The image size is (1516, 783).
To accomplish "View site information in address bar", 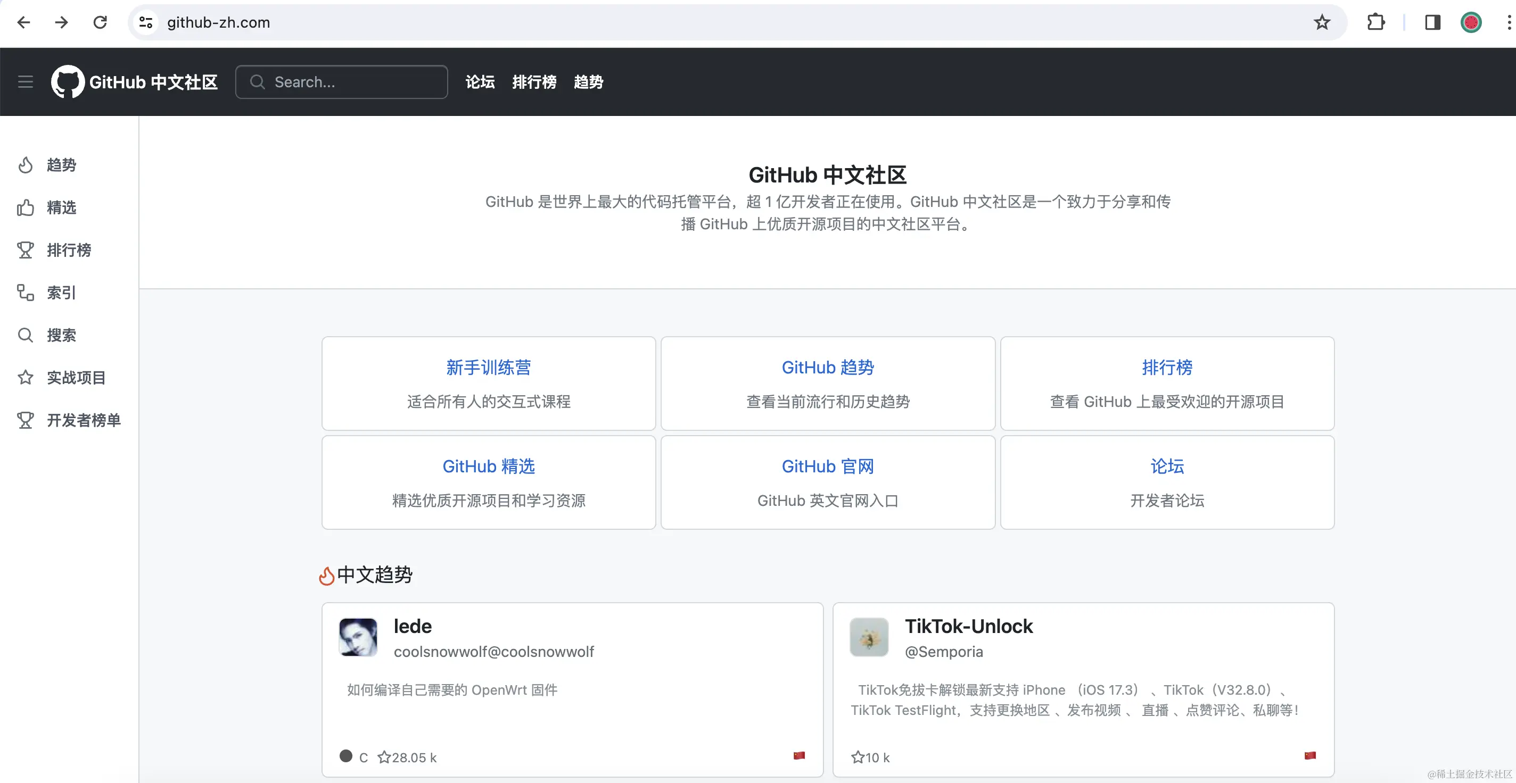I will click(x=145, y=22).
